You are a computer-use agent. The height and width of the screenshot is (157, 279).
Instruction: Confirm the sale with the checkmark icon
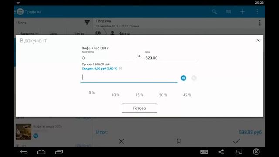click(x=236, y=141)
